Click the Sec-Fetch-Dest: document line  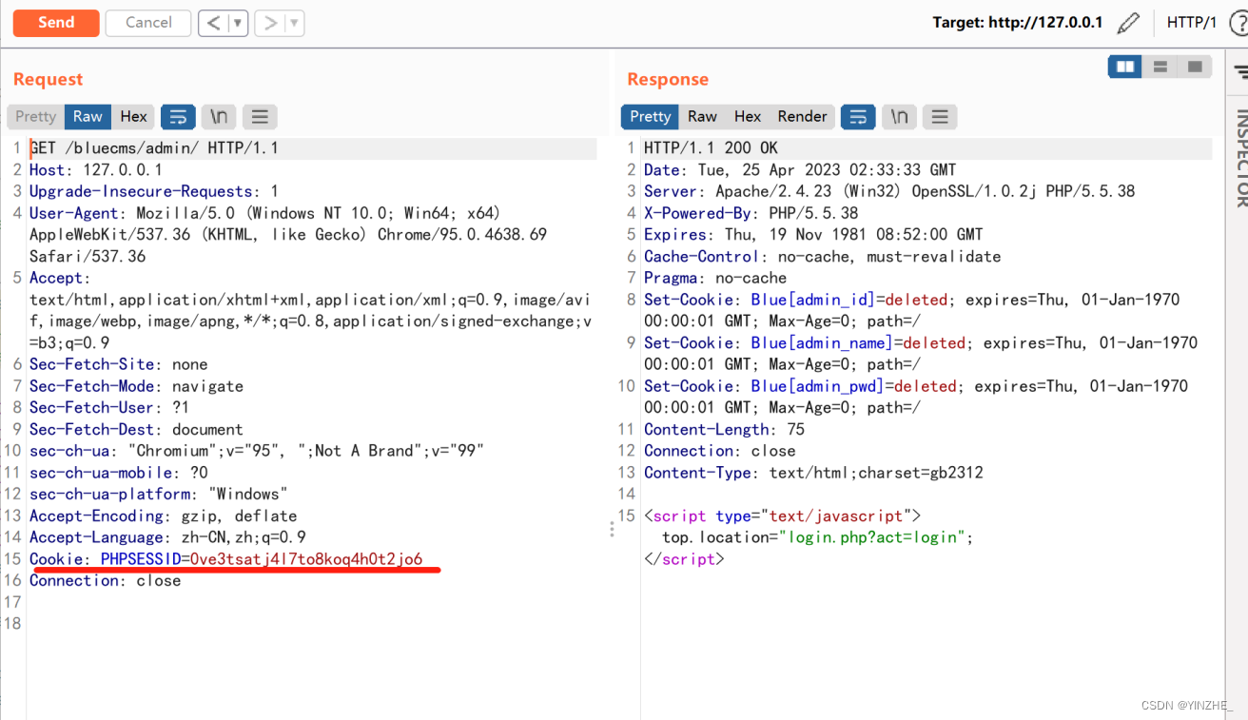[136, 429]
